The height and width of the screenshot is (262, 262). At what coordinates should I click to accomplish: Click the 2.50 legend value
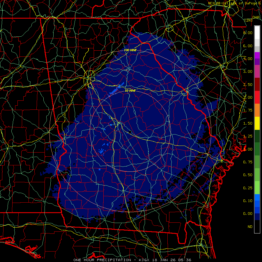click(248, 84)
